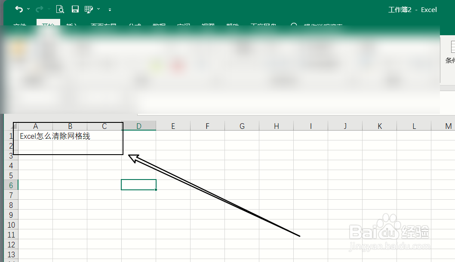Save the workbook with the floppy icon
The width and height of the screenshot is (455, 262).
click(75, 9)
